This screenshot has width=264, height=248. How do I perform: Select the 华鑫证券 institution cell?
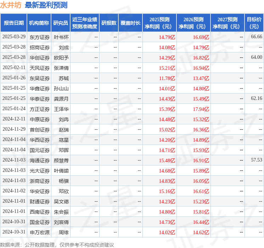[x=40, y=89]
